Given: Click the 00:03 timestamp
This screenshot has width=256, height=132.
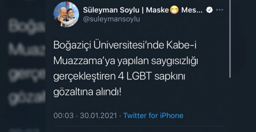Looking at the screenshot, I should point(63,115).
